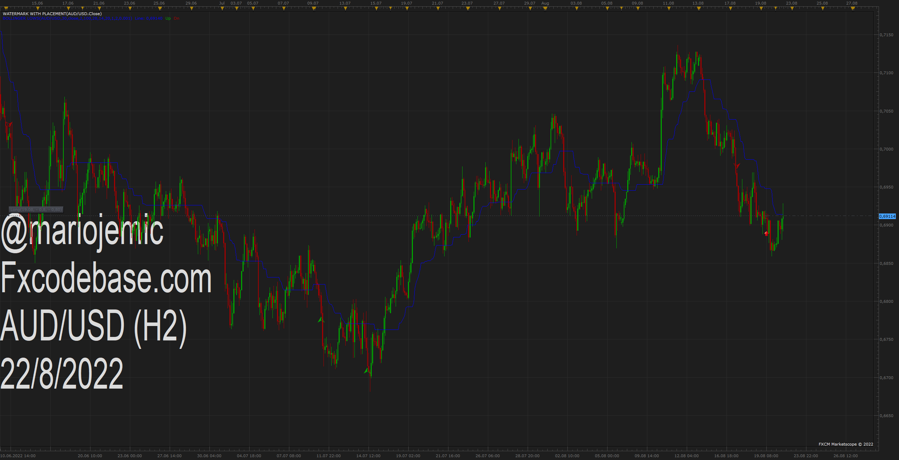The width and height of the screenshot is (899, 460).
Task: Select the BOLLINGER LOWS indicator label
Action: [x=68, y=18]
